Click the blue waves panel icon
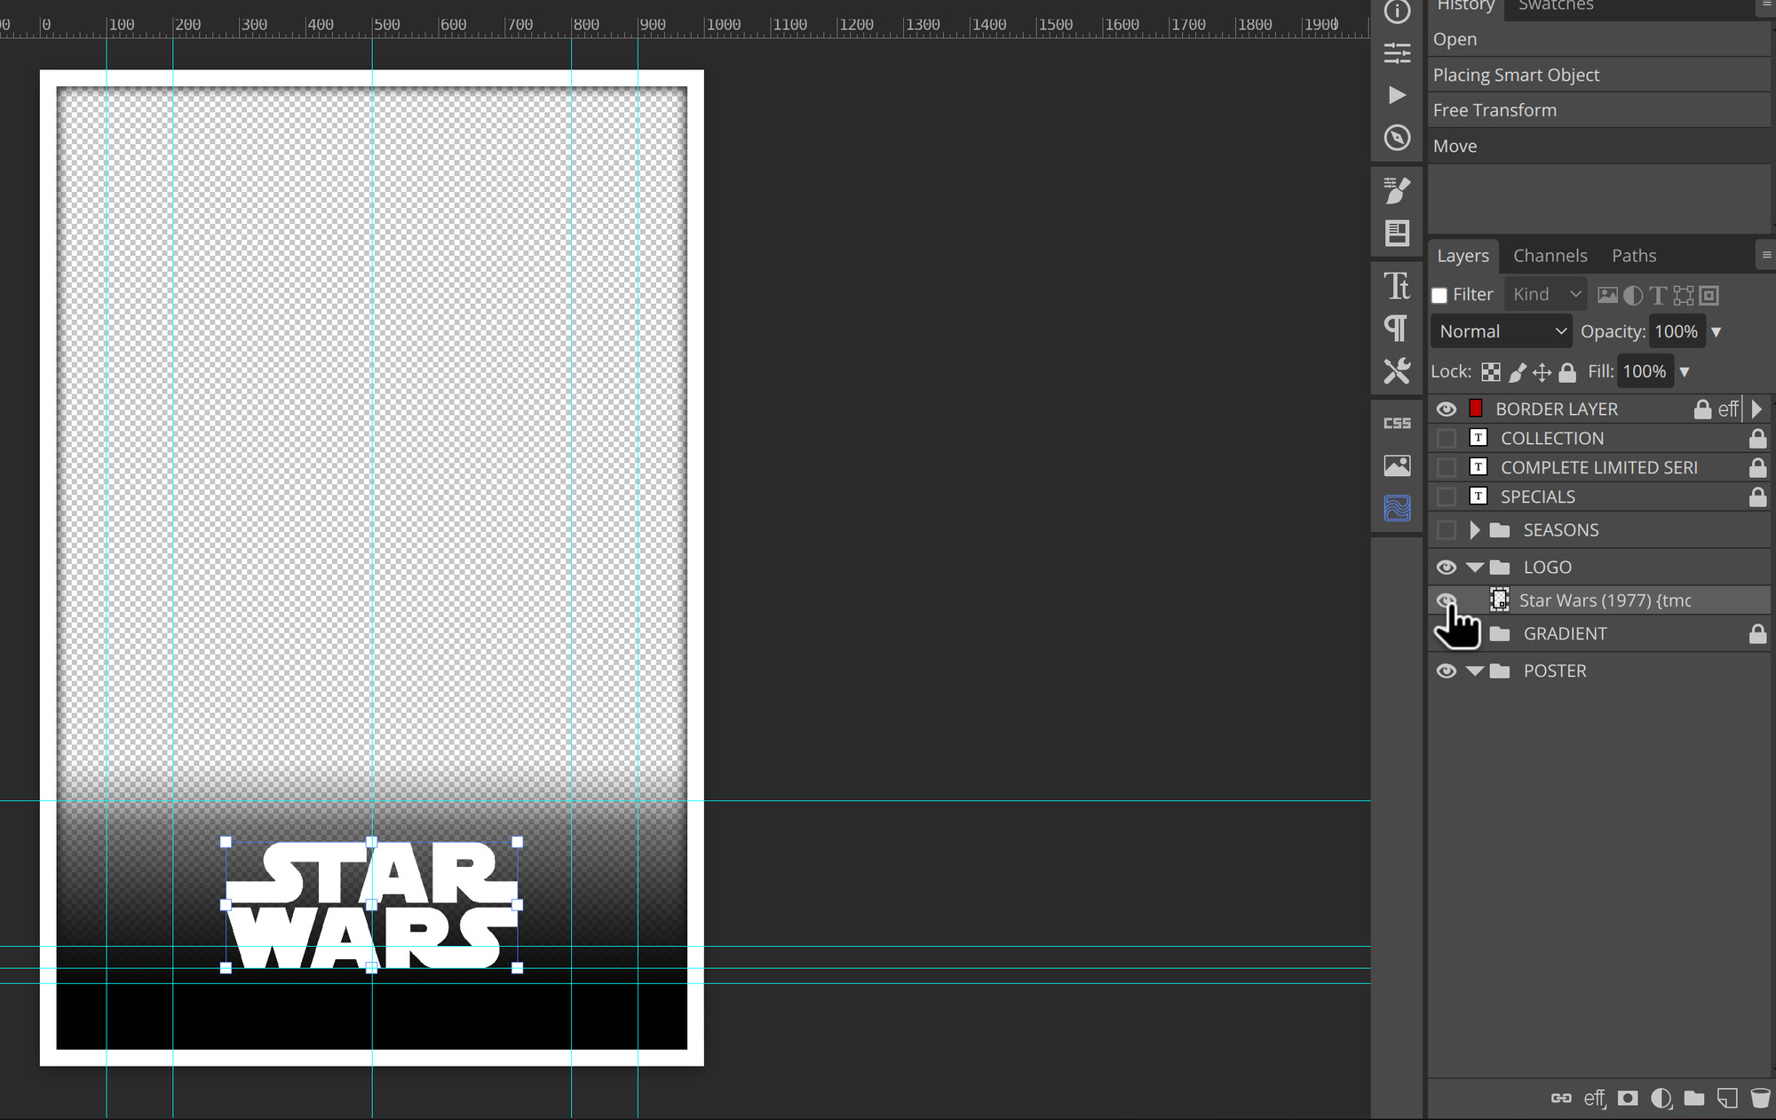1776x1120 pixels. (1397, 508)
